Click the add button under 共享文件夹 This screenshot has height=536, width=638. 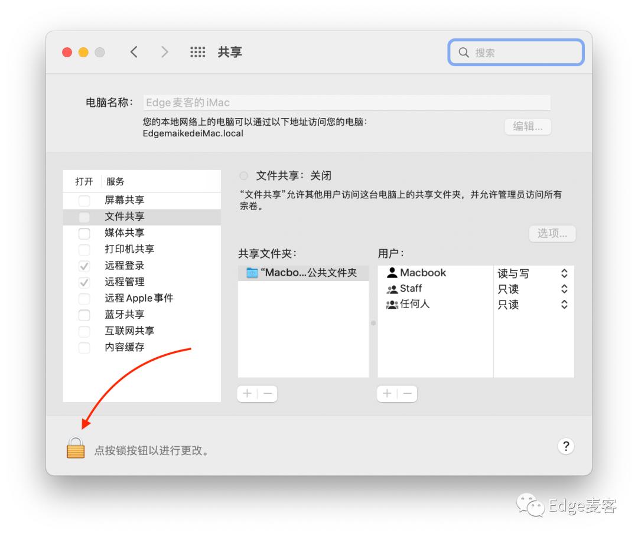tap(247, 394)
